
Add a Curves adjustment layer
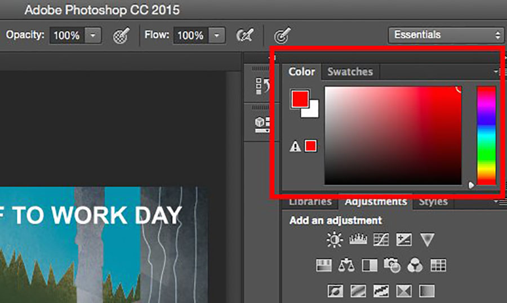[x=382, y=240]
